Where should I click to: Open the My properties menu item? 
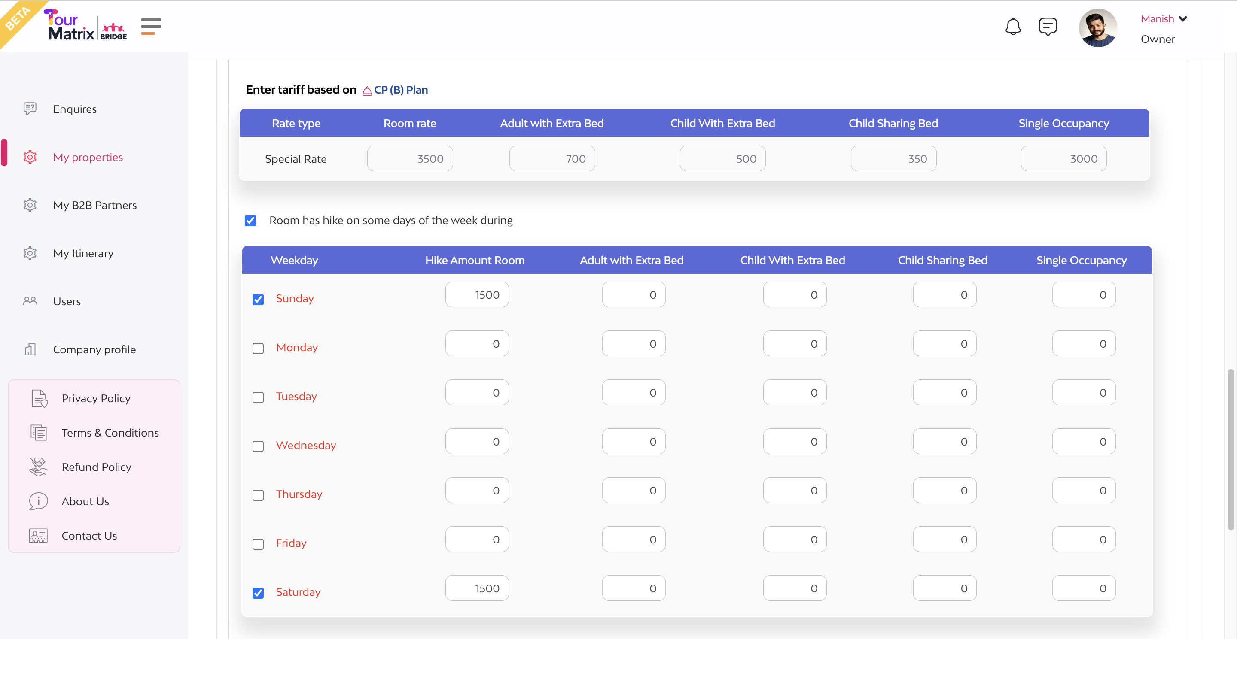coord(88,157)
